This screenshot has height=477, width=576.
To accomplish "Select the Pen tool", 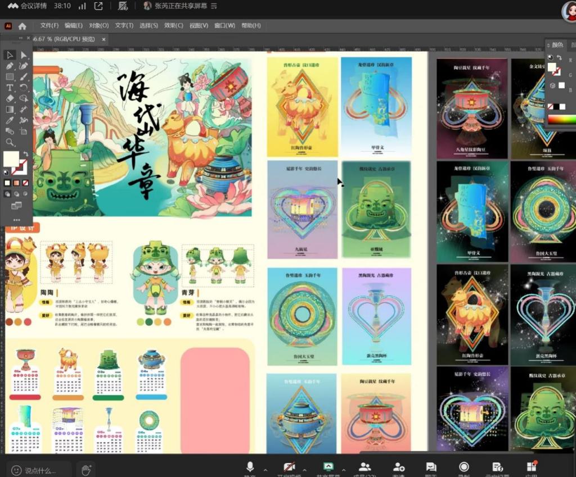I will coord(10,66).
